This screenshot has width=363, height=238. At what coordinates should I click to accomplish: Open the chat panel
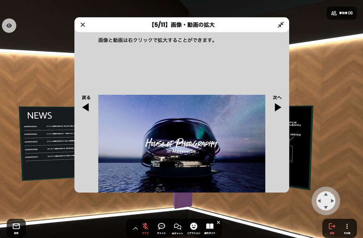coord(162,228)
